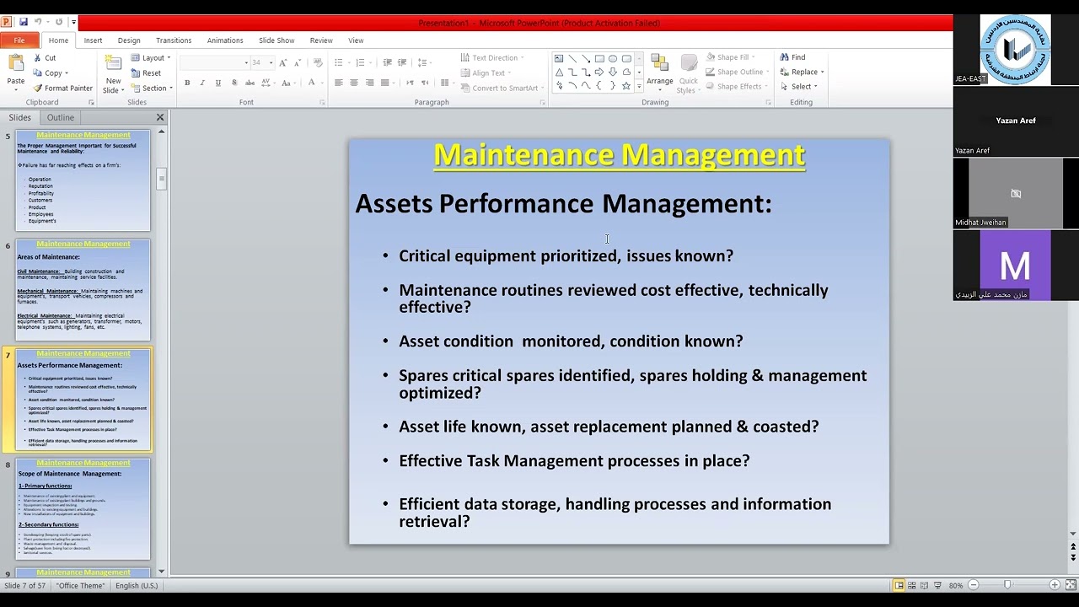1079x607 pixels.
Task: Select the rectangle shape in shapes gallery
Action: pyautogui.click(x=599, y=58)
